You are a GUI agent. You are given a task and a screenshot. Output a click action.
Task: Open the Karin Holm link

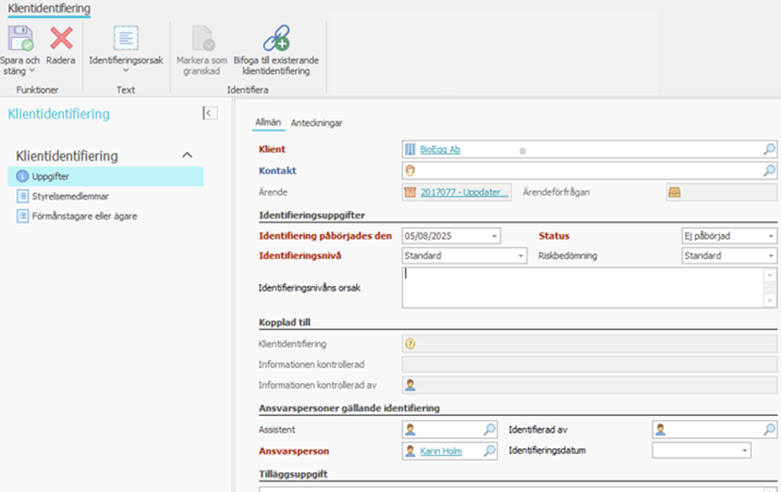pyautogui.click(x=441, y=451)
